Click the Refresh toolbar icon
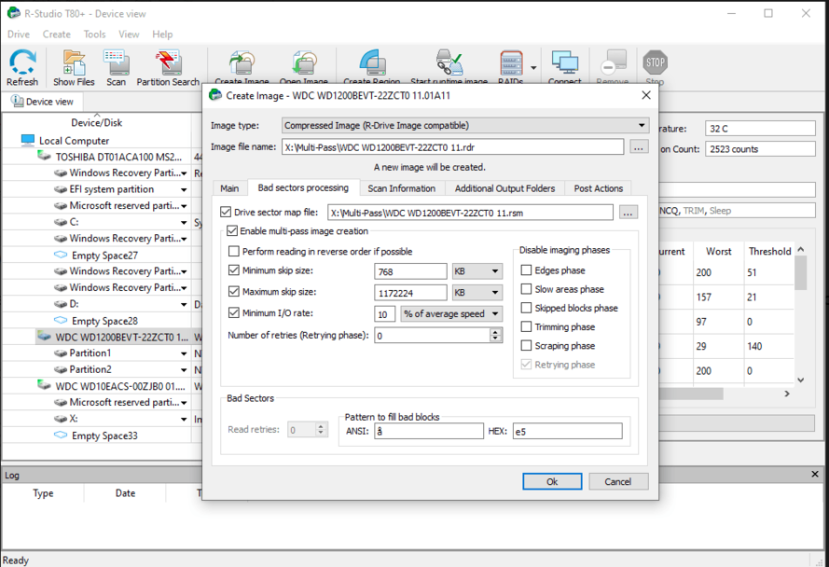 point(22,65)
